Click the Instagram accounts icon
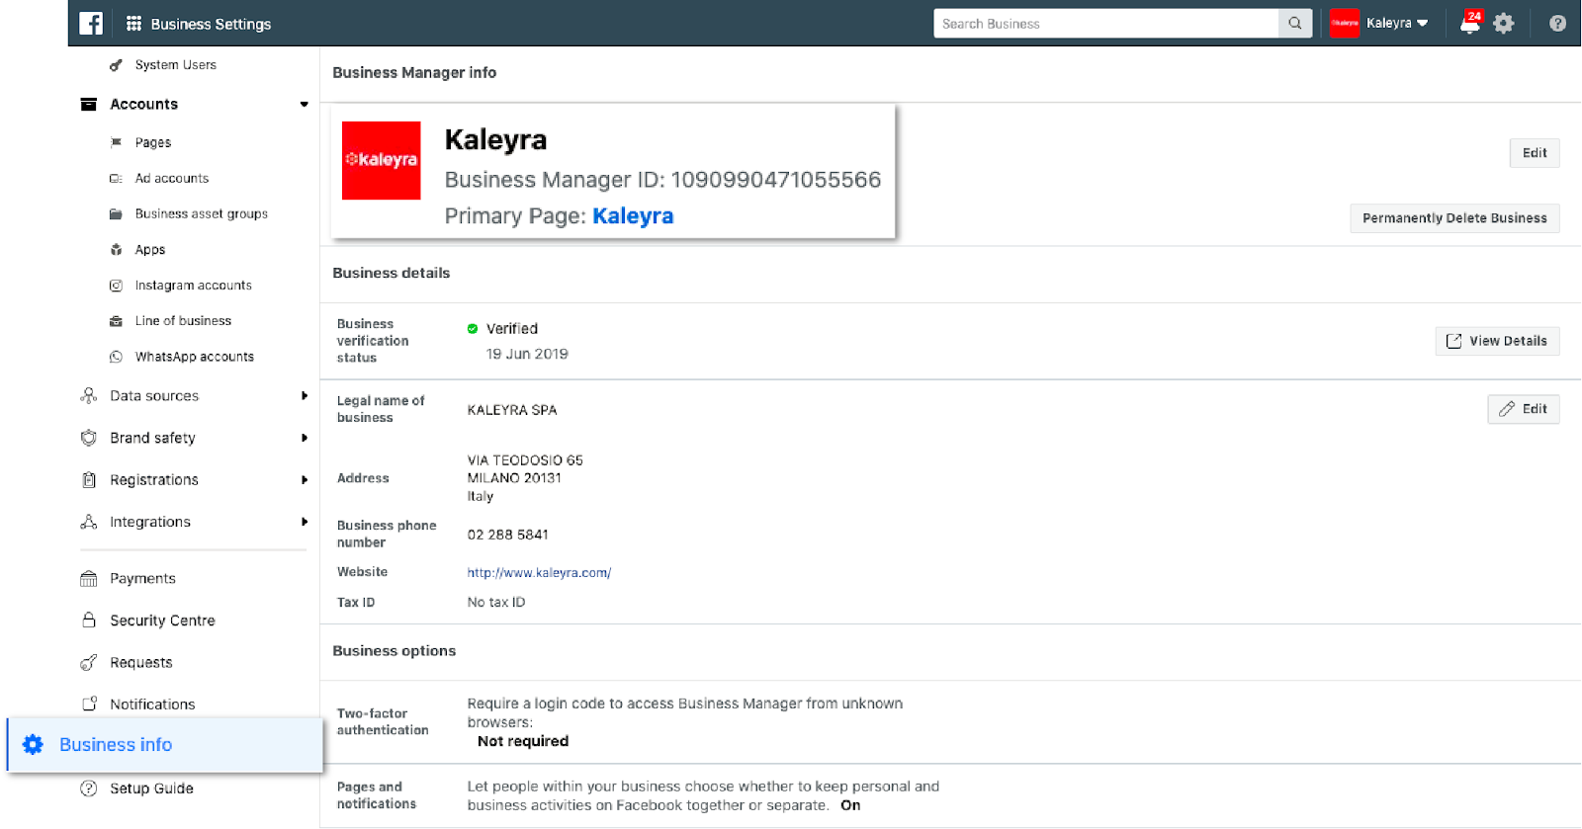 pyautogui.click(x=116, y=286)
